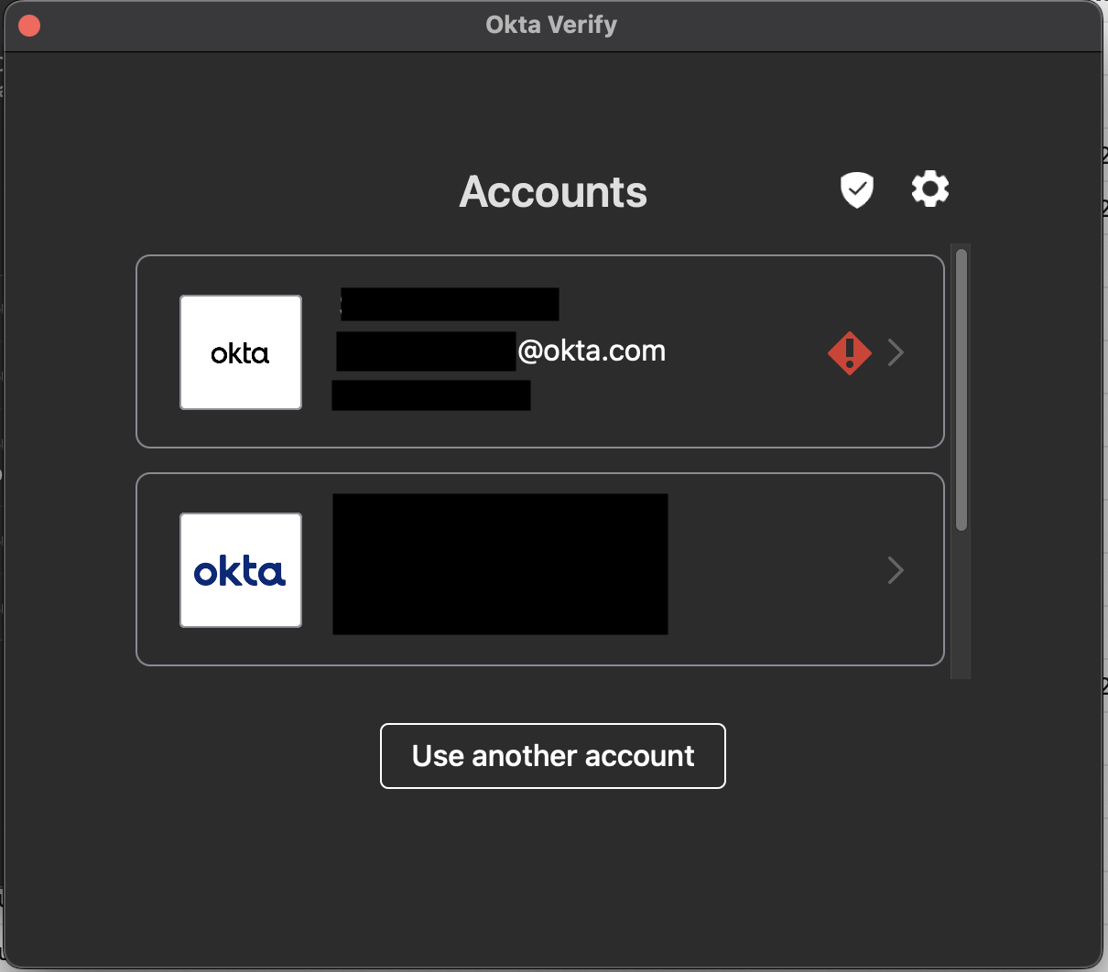Select the second account card
This screenshot has width=1108, height=972.
(x=540, y=569)
